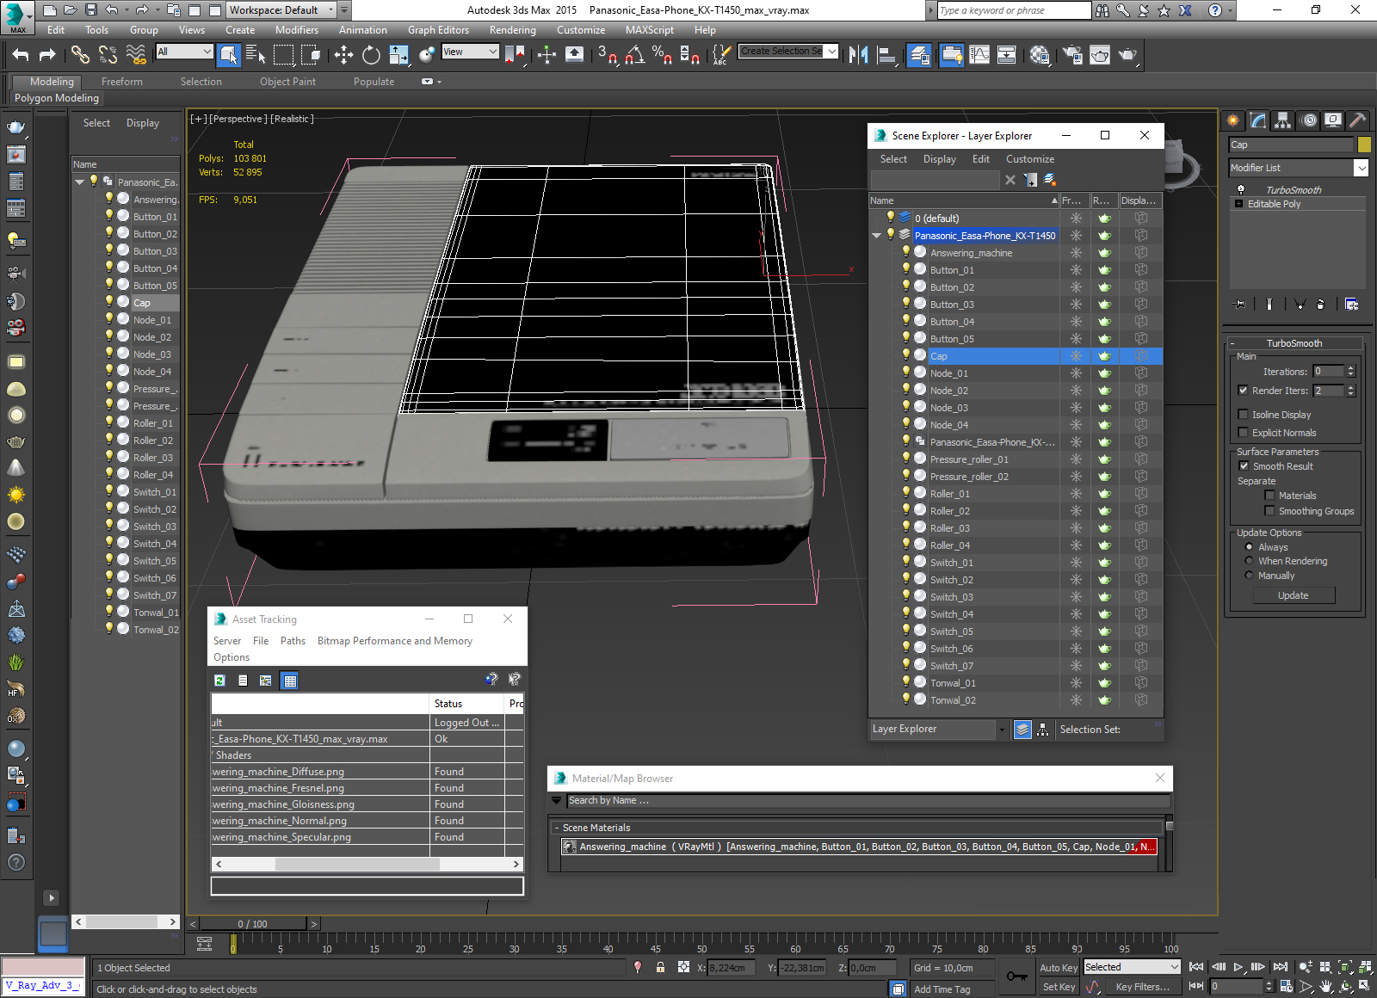Activate the Select Object tool
This screenshot has height=998, width=1377.
pyautogui.click(x=228, y=55)
